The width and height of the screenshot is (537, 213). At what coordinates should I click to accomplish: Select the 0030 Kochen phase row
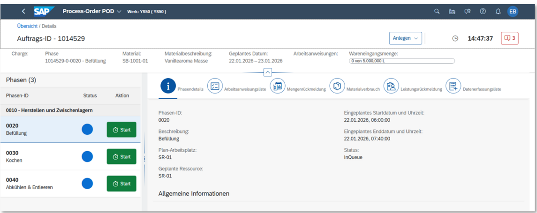tap(70, 156)
